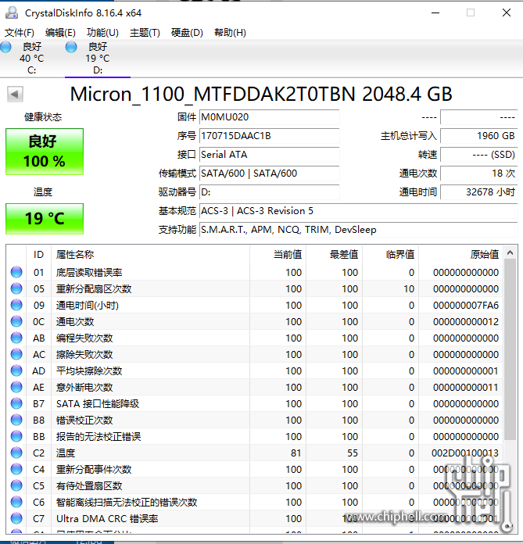Screen dimensions: 523x544
Task: Click status orb of attribute 0C row
Action: point(16,321)
